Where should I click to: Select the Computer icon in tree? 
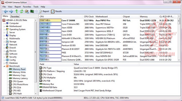pyautogui.click(x=7, y=23)
